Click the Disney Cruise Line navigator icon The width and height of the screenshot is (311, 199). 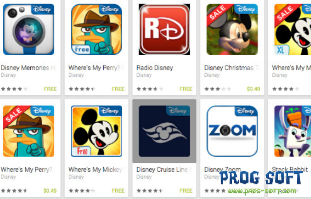(165, 131)
